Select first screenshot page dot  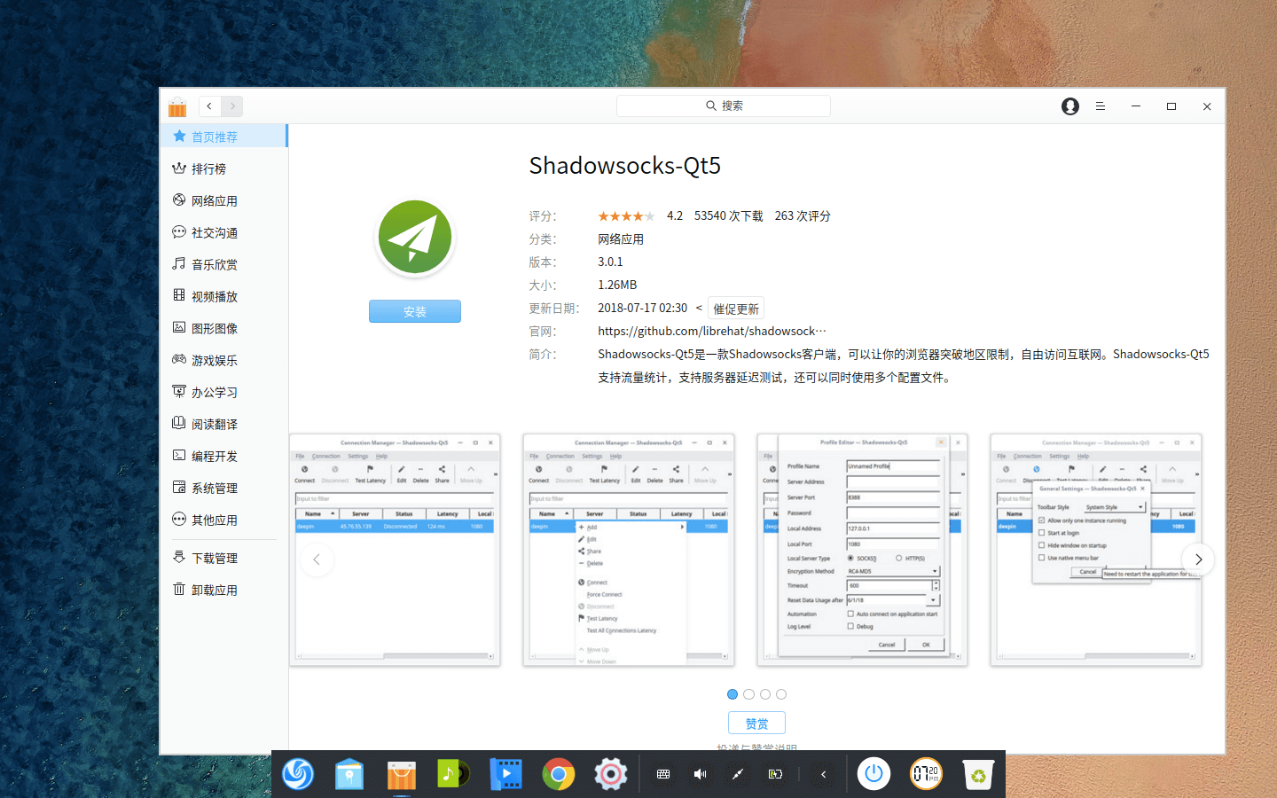[x=733, y=694]
